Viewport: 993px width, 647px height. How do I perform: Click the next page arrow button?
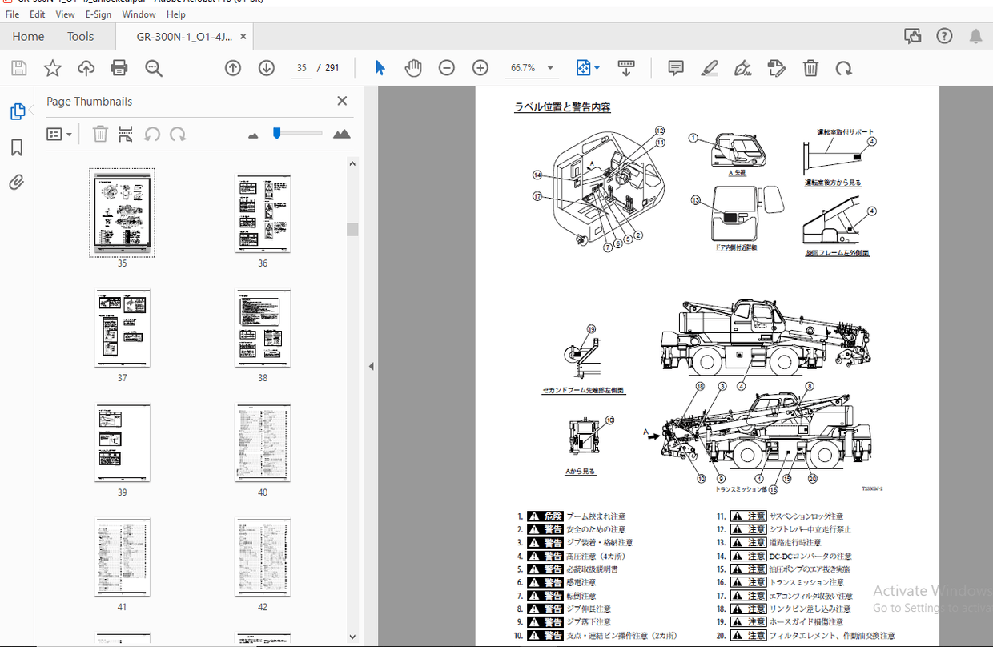pos(266,68)
